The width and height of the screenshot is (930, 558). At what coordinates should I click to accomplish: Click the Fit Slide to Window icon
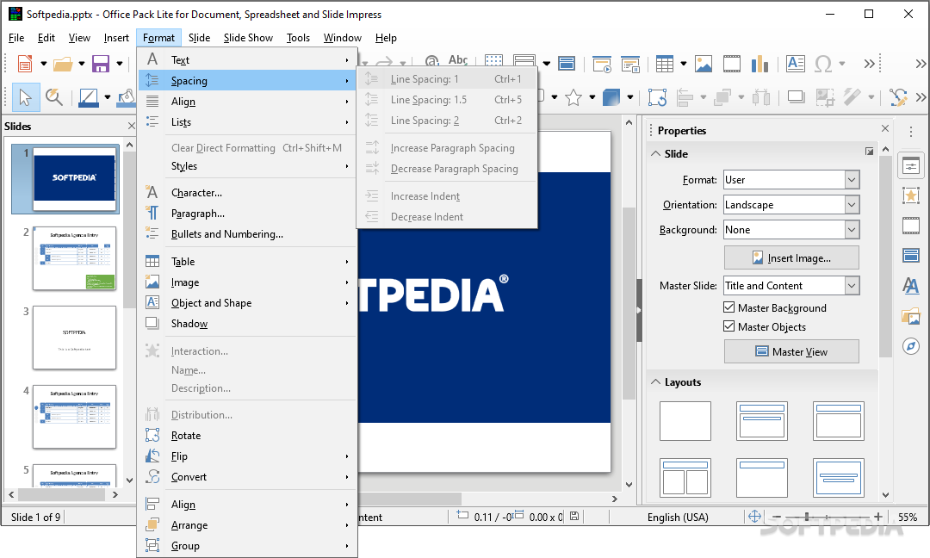tap(754, 517)
